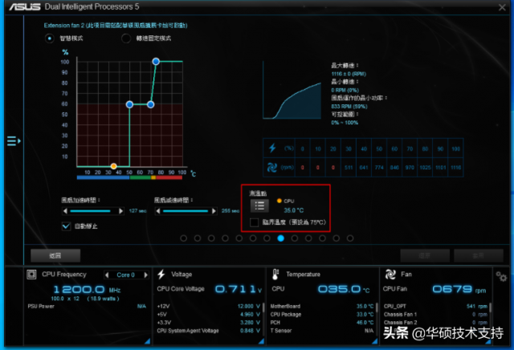Click the +12V voltage row
Viewport: 514px width, 350px height.
[x=209, y=307]
